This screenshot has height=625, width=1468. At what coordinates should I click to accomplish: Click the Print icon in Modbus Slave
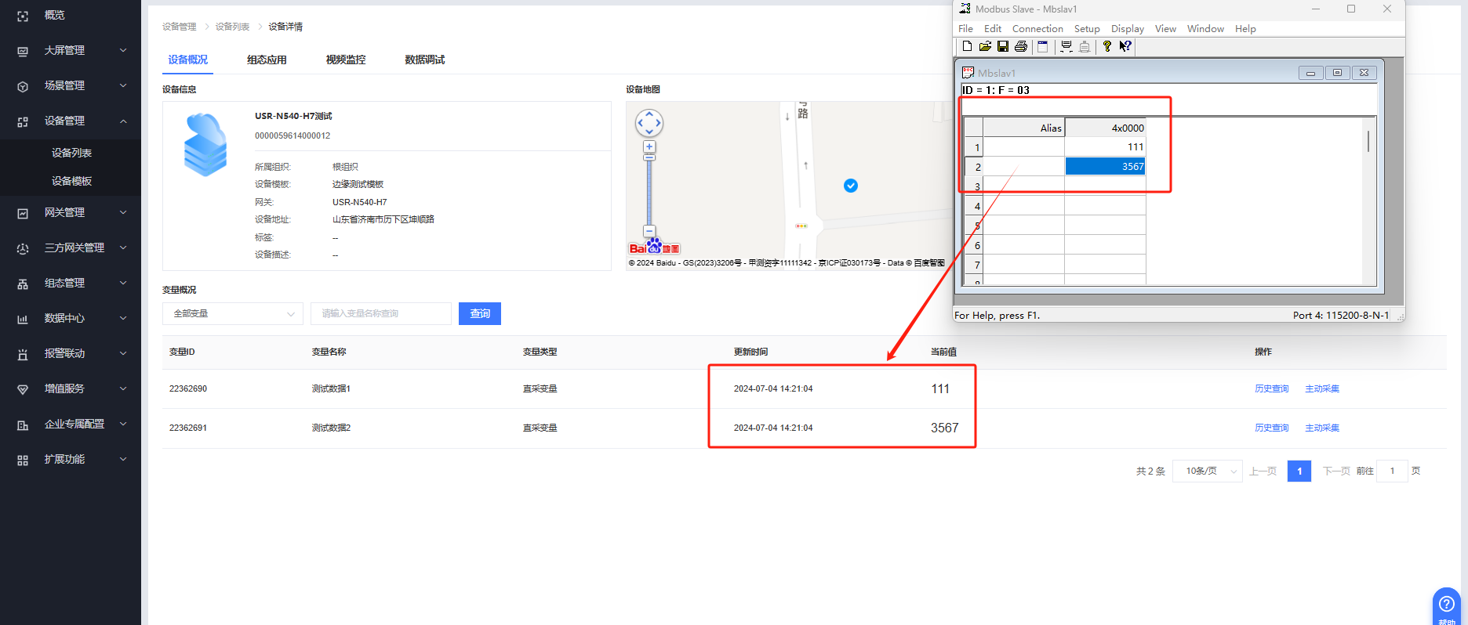[x=1021, y=46]
